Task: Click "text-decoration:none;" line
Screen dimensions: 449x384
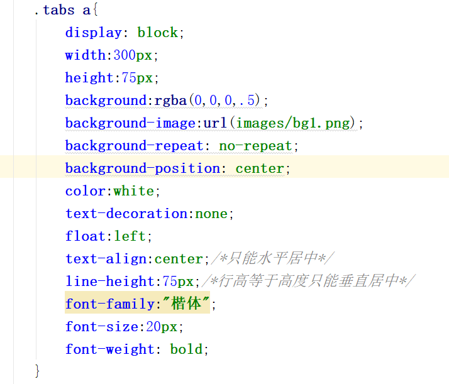Action: pos(150,214)
